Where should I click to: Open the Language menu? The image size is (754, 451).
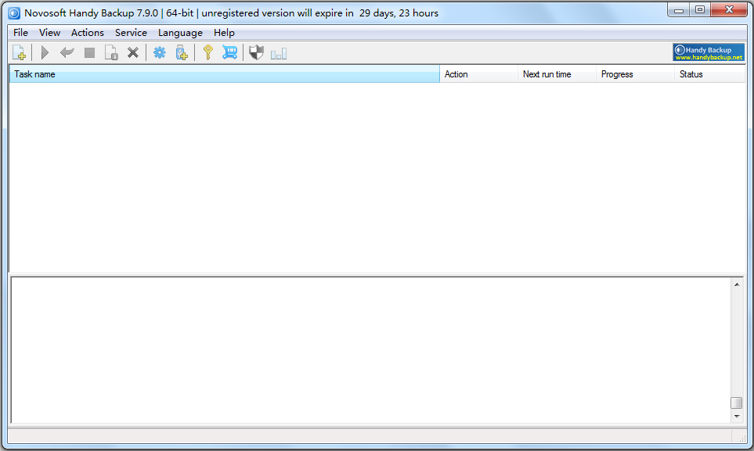point(180,33)
